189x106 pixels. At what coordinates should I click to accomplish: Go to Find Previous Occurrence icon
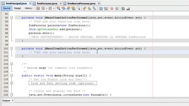63,8
